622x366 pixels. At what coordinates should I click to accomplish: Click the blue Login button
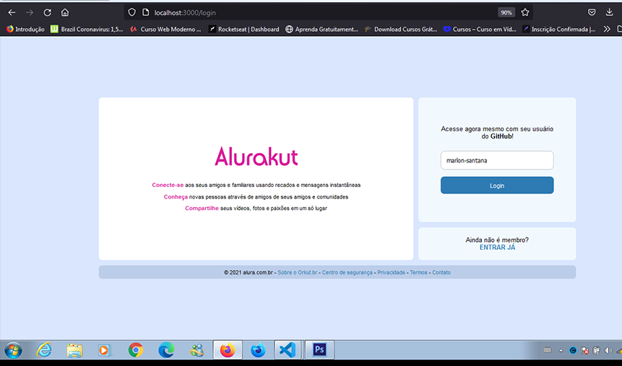(x=497, y=186)
